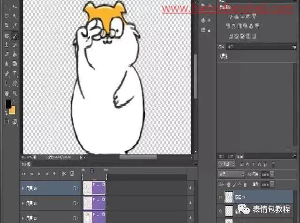
Task: Toggle layer filtering switch
Action: tap(273, 164)
